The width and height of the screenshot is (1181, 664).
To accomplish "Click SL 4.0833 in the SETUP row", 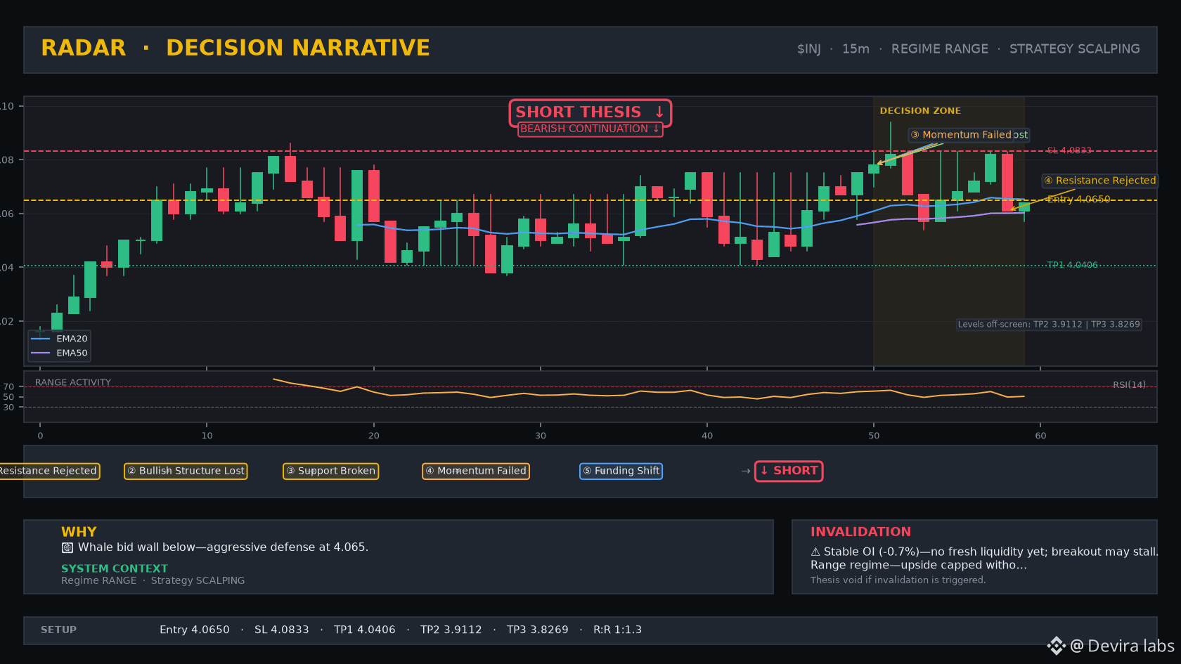I will [x=282, y=630].
